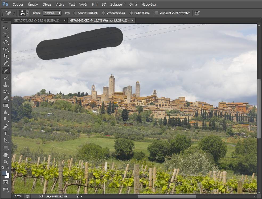Select the Clone Stamp tool
The image size is (262, 199).
tap(5, 84)
